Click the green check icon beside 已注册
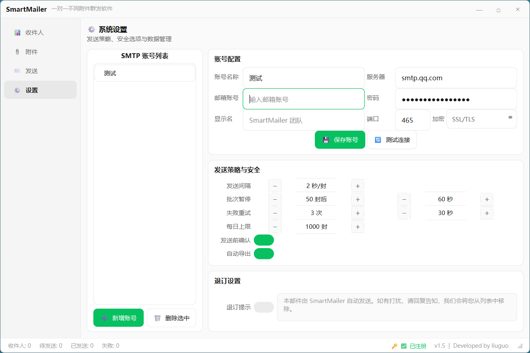 coord(404,346)
